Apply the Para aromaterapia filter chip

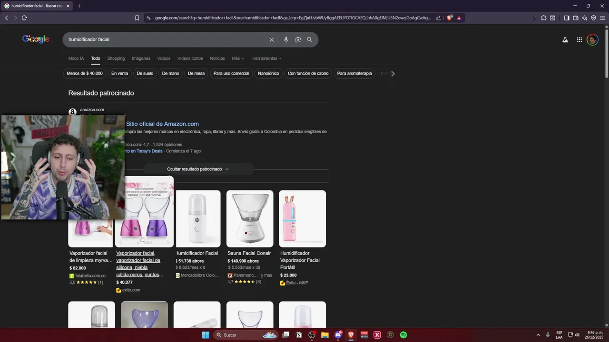[x=354, y=74]
